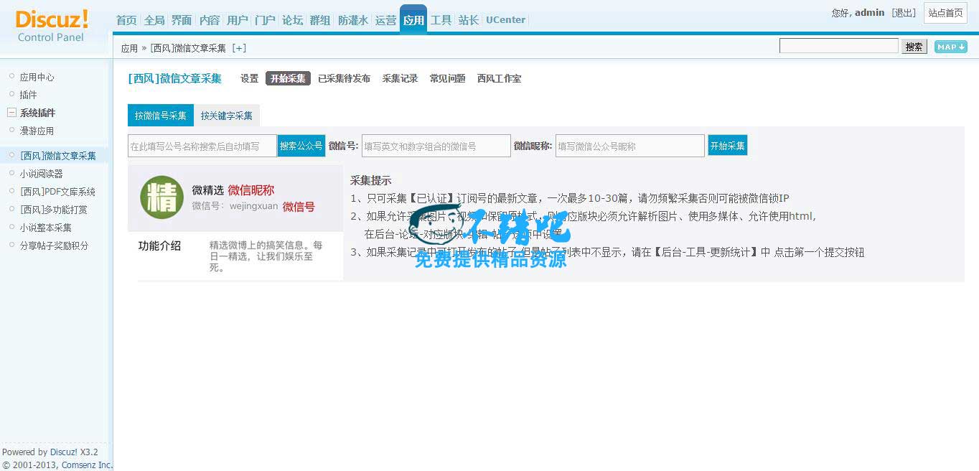The width and height of the screenshot is (979, 471).
Task: Click the 微信昵称 input field
Action: pos(630,146)
